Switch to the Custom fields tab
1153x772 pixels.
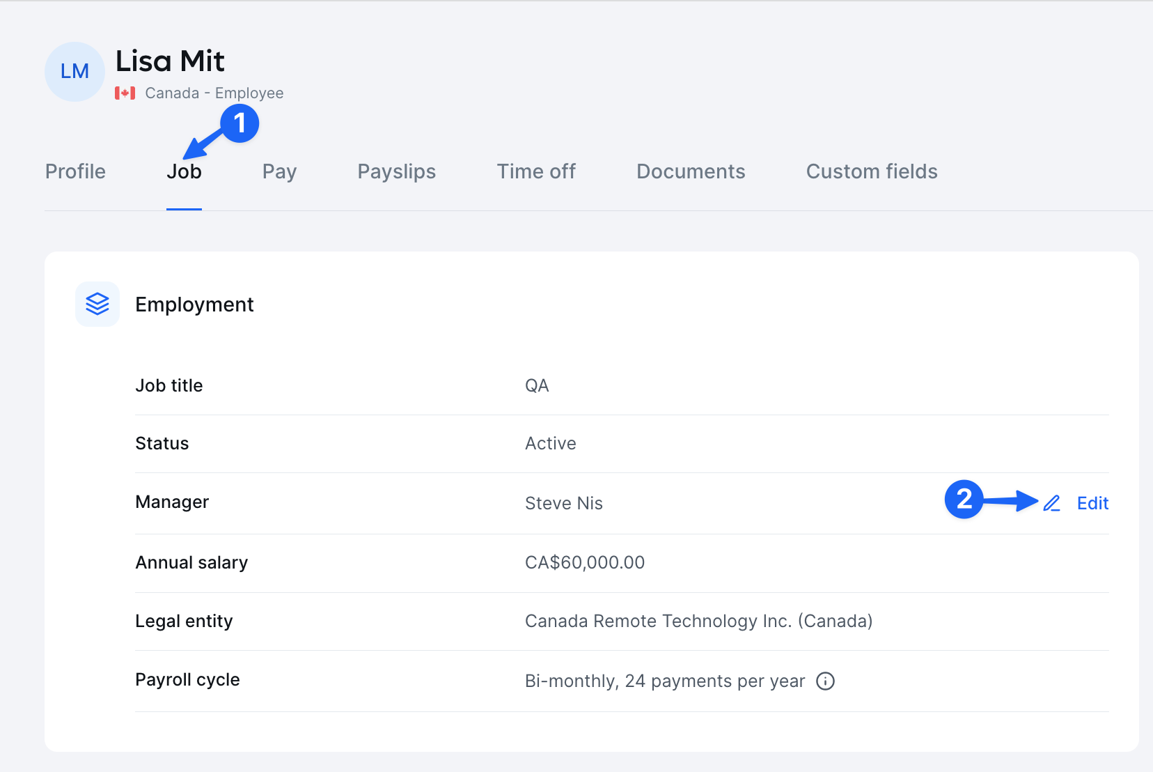871,171
